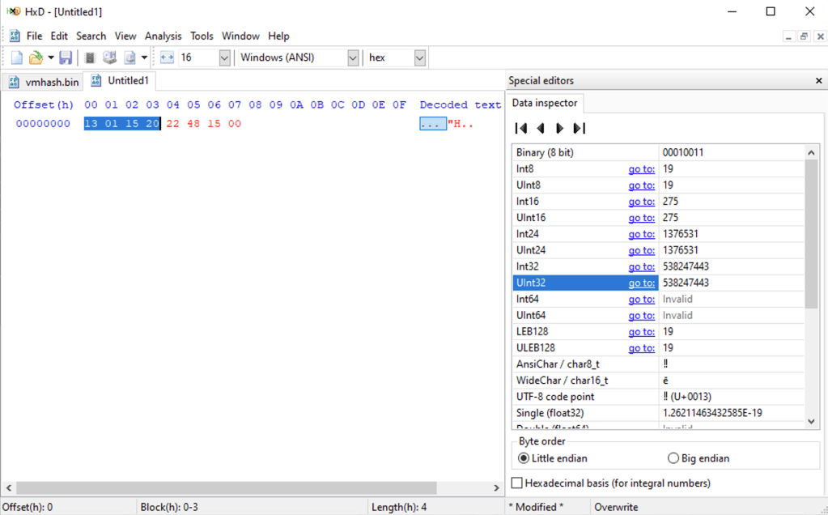The height and width of the screenshot is (515, 828).
Task: Close the Special editors panel
Action: (x=818, y=81)
